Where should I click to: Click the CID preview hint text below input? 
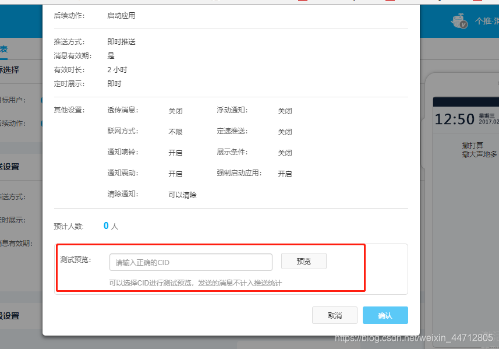pos(196,283)
